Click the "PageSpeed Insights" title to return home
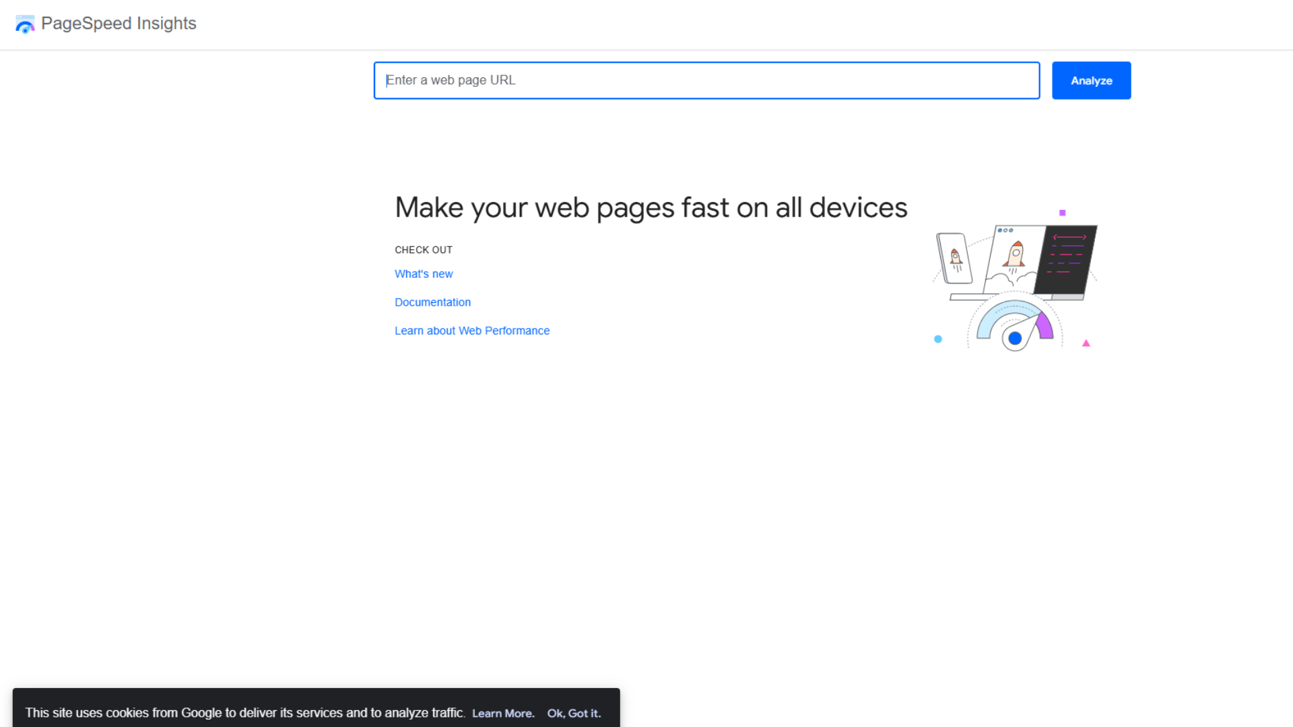The image size is (1293, 727). [x=119, y=24]
